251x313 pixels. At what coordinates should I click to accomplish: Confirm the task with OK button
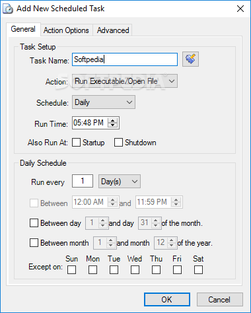point(167,299)
